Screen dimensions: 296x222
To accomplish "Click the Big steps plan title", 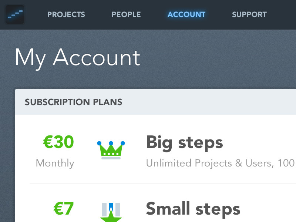I will tap(185, 142).
